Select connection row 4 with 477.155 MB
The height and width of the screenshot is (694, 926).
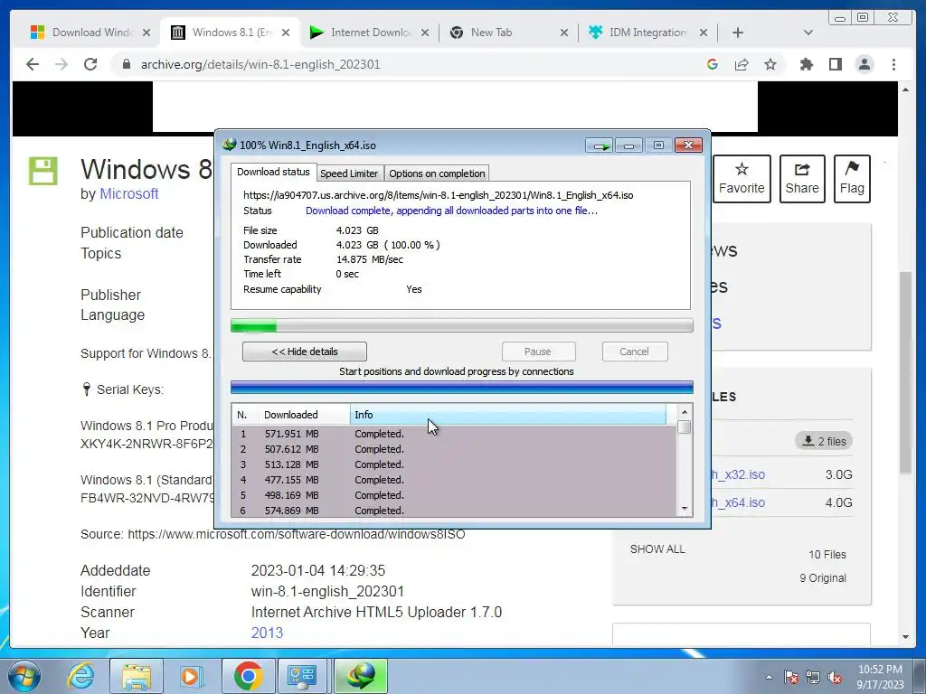(454, 480)
